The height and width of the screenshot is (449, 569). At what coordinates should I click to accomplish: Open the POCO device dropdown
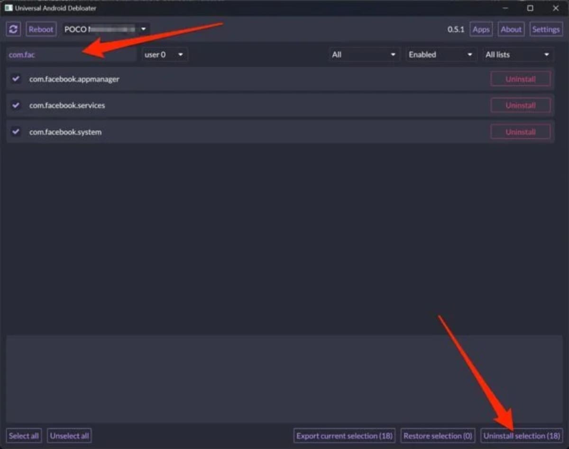pyautogui.click(x=106, y=29)
